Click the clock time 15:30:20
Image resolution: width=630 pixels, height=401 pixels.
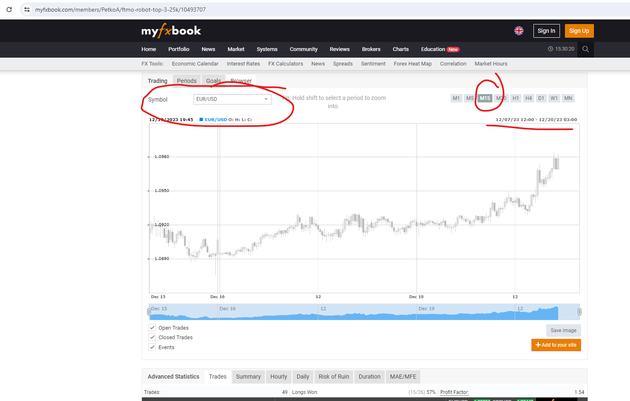tap(561, 49)
